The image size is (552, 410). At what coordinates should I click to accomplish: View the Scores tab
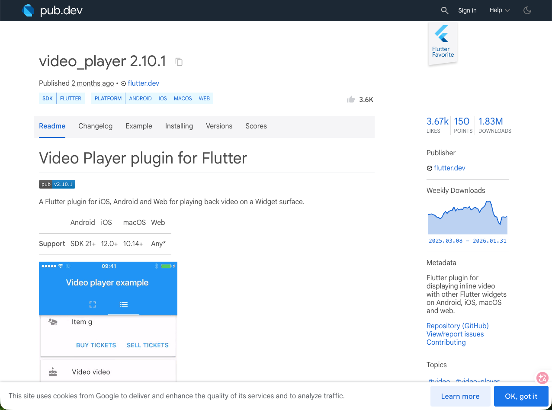pyautogui.click(x=256, y=126)
